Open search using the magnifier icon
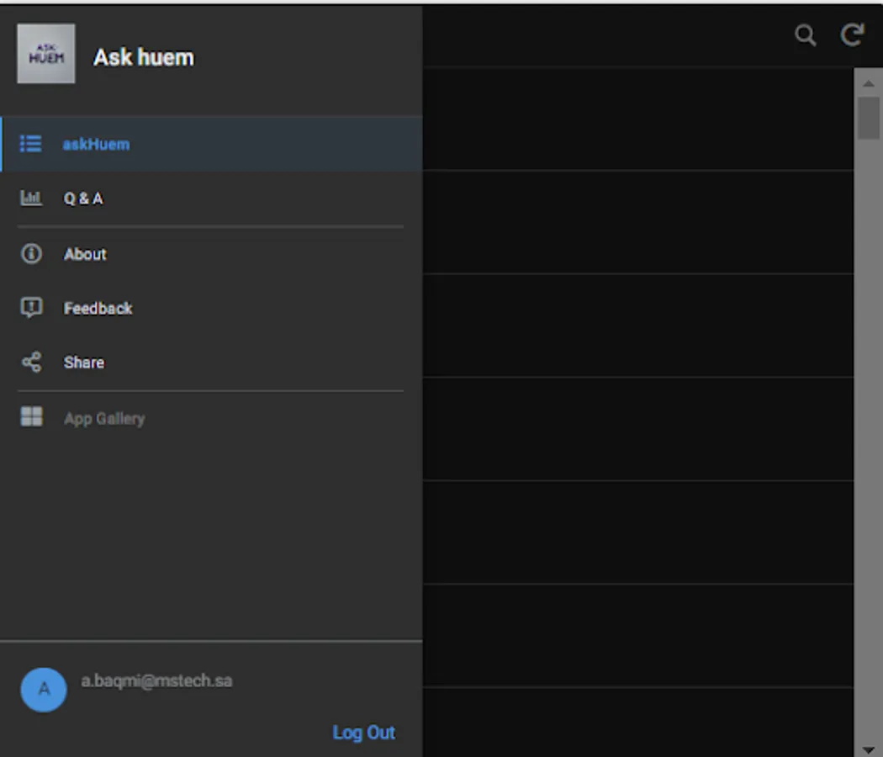This screenshot has width=883, height=757. [x=805, y=36]
